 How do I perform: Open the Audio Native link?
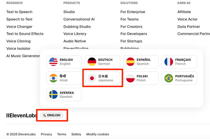click(x=74, y=41)
